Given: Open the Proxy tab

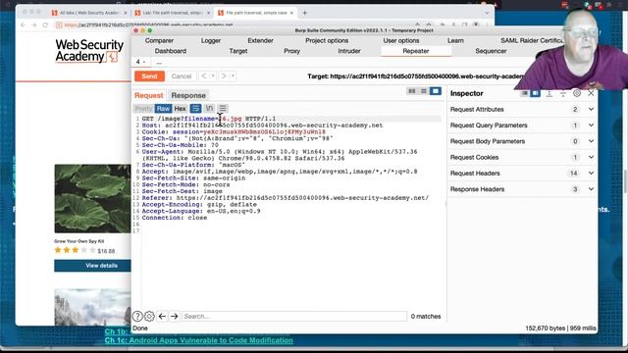Looking at the screenshot, I should (x=292, y=51).
